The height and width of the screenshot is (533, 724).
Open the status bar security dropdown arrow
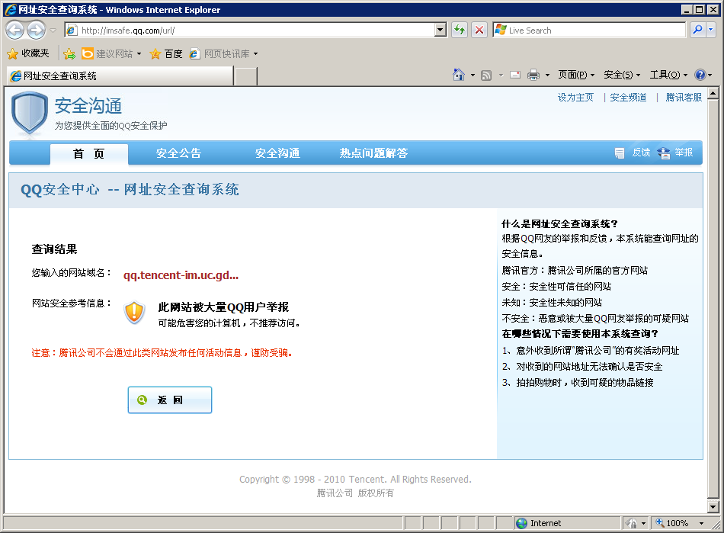(643, 523)
